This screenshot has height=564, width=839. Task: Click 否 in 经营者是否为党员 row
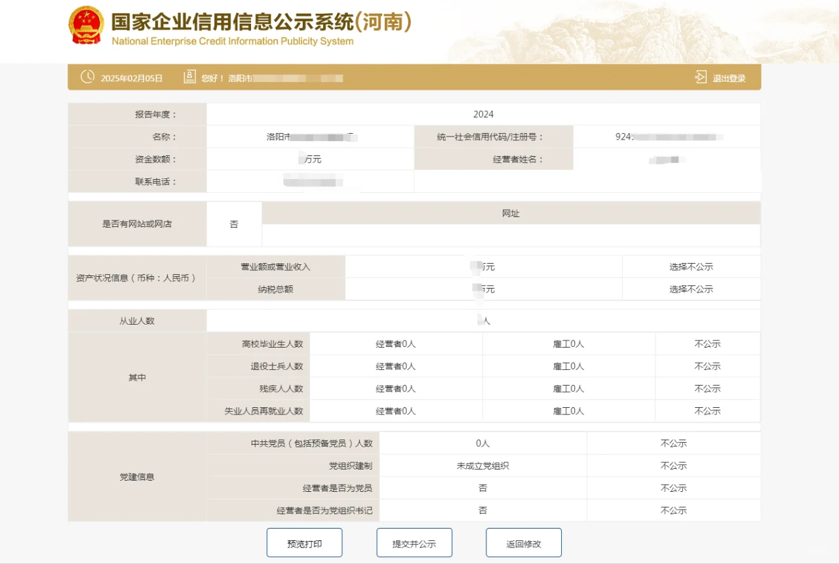pos(483,488)
